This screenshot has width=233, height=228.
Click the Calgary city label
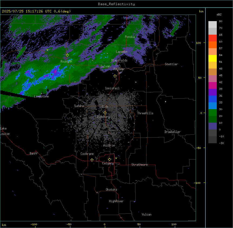[x=108, y=163]
